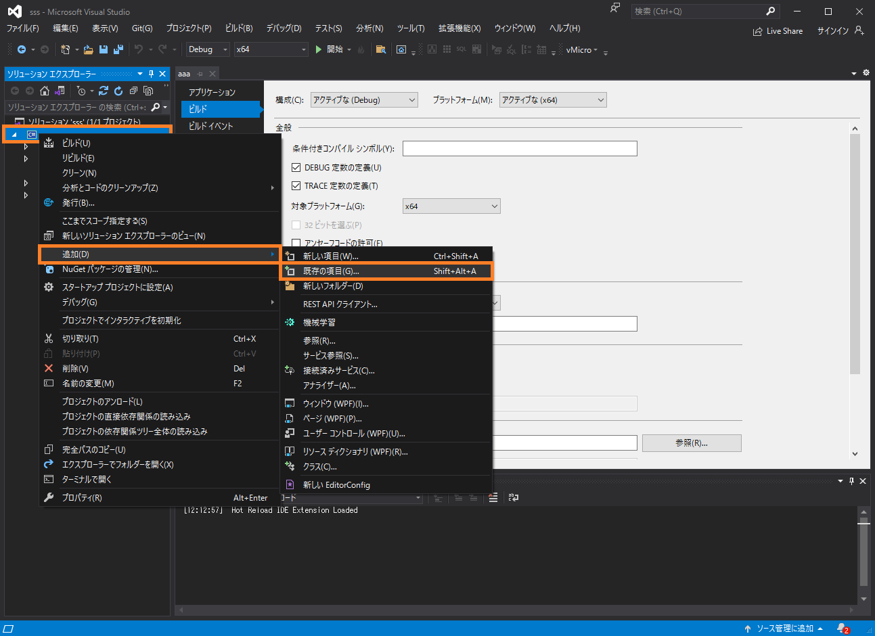Image resolution: width=875 pixels, height=636 pixels.
Task: Click the サインイン sign-in link
Action: pyautogui.click(x=832, y=31)
